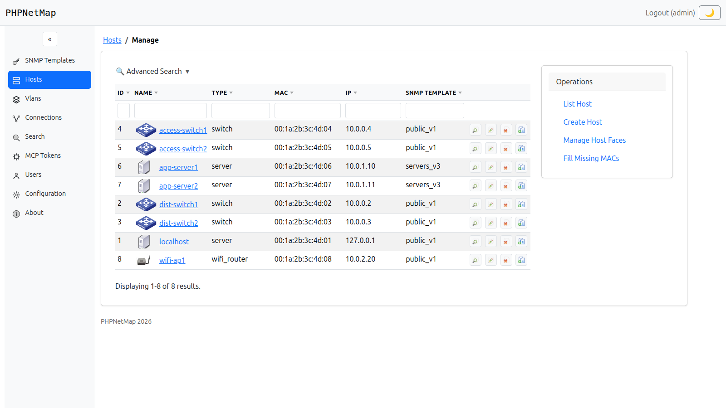
Task: Sort the table by MAC column
Action: click(284, 92)
